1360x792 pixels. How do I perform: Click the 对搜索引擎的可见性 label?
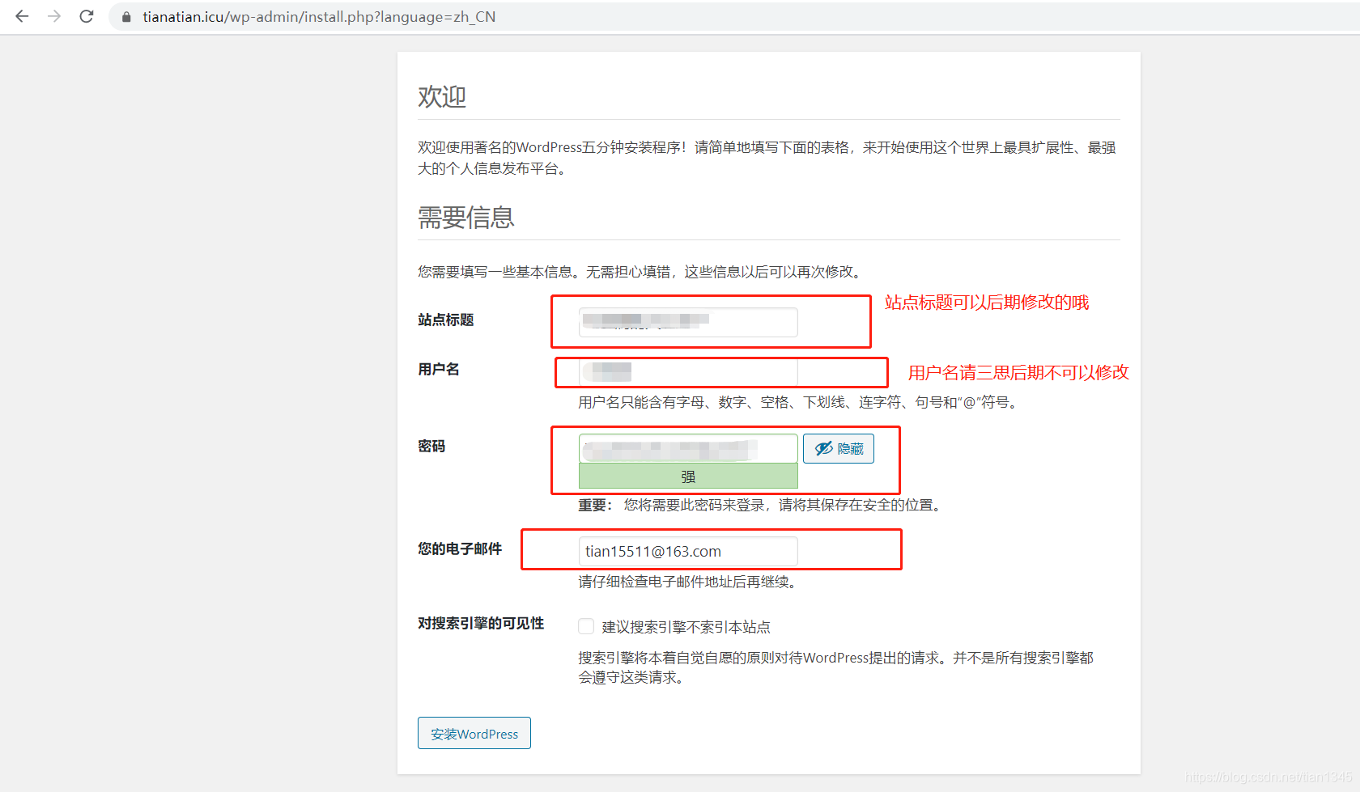[481, 623]
